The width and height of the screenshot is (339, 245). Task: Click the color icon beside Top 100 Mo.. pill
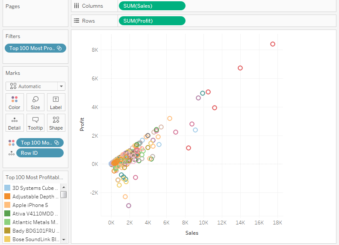(11, 143)
